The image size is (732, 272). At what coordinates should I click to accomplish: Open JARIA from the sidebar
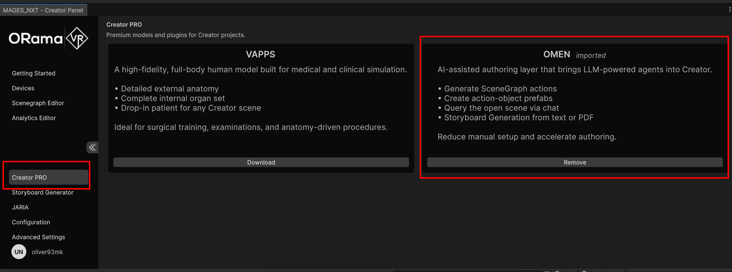pyautogui.click(x=20, y=207)
